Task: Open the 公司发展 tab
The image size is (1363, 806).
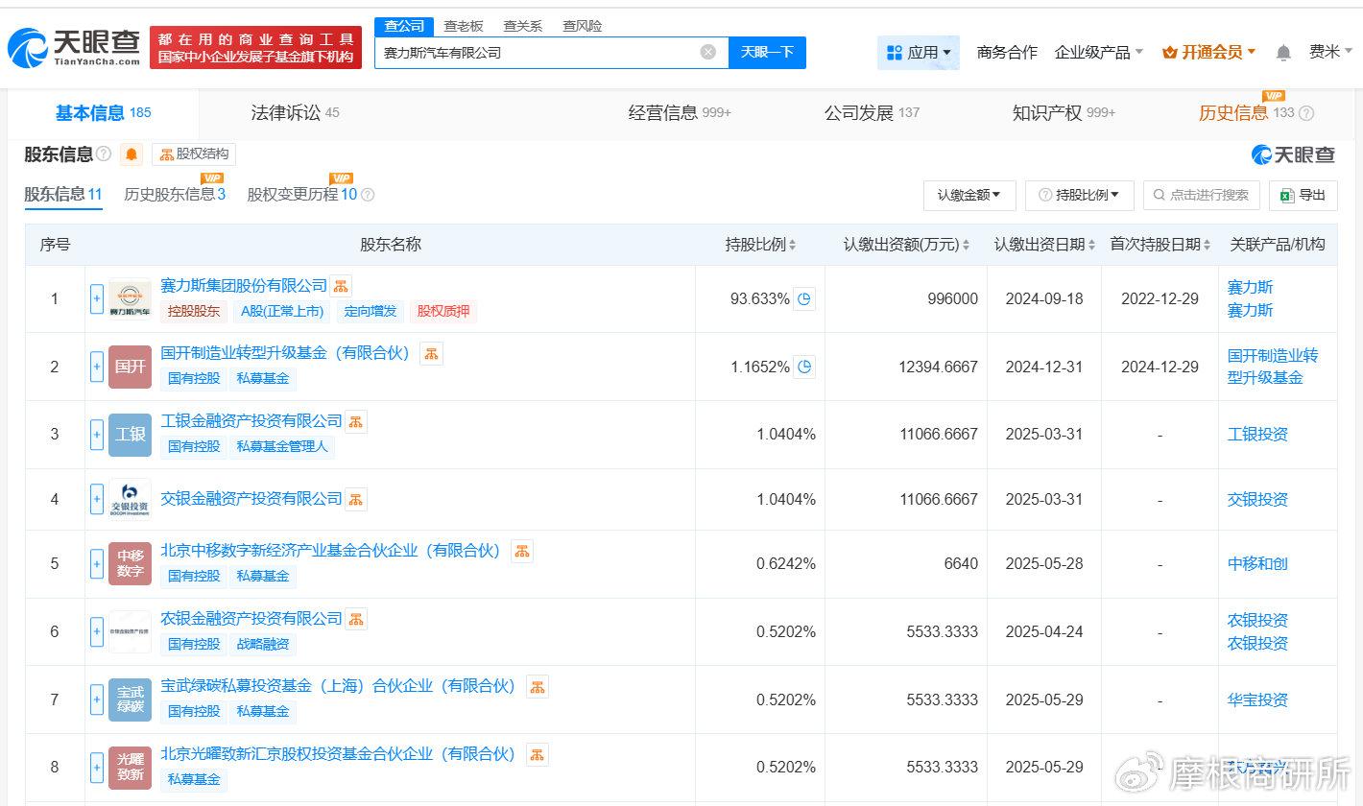Action: 872,113
